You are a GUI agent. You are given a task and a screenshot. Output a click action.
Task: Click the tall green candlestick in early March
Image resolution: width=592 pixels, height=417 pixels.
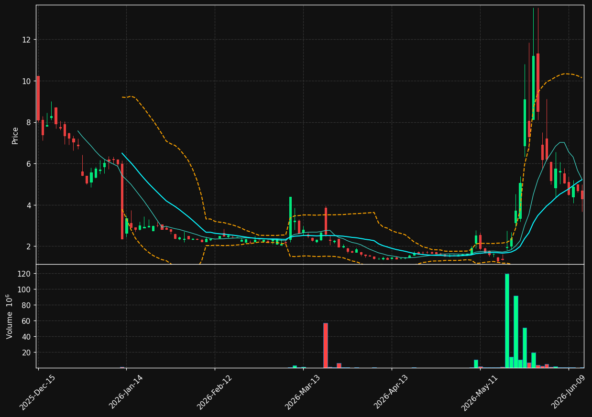(290, 218)
